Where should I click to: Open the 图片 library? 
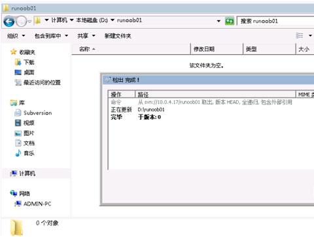tap(24, 133)
